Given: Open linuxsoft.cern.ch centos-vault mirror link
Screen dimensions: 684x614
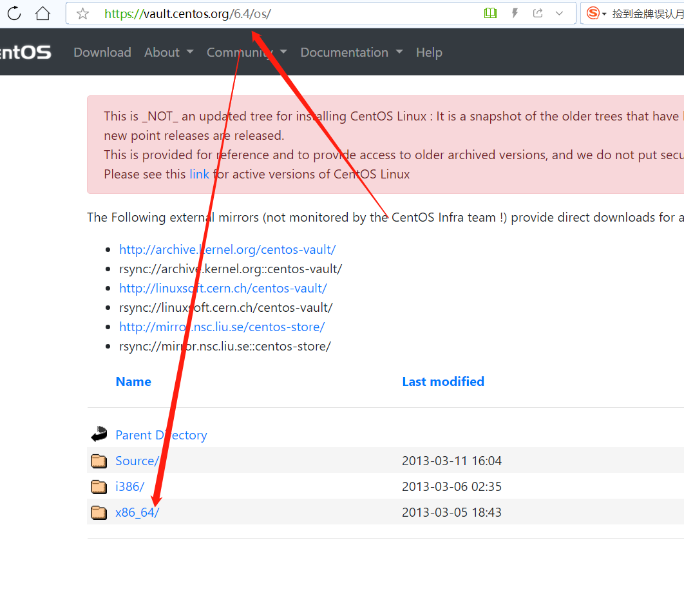Looking at the screenshot, I should pyautogui.click(x=223, y=289).
